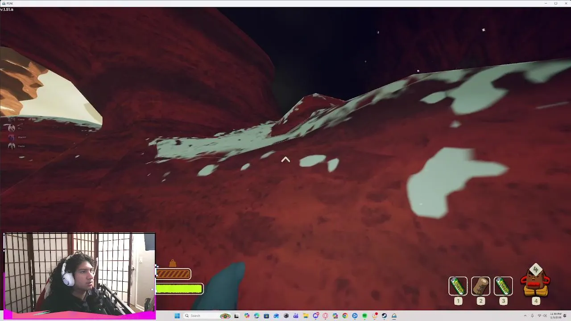Click the PEAK window title text
Image resolution: width=571 pixels, height=321 pixels.
tap(9, 3)
